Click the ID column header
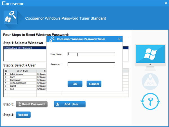 pyautogui.click(x=6, y=71)
